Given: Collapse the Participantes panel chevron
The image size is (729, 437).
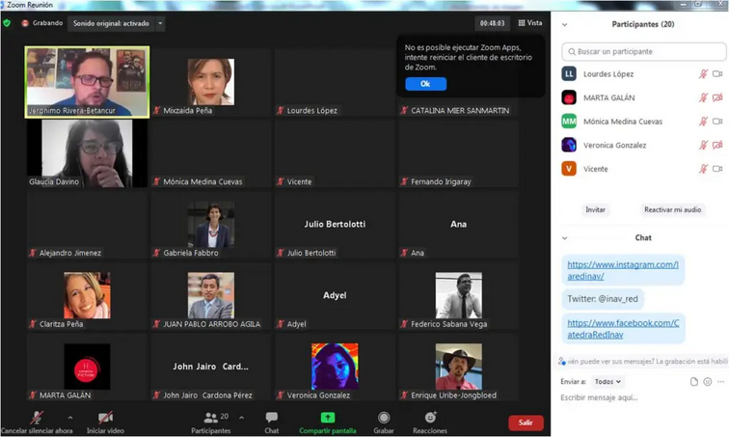Looking at the screenshot, I should click(564, 25).
